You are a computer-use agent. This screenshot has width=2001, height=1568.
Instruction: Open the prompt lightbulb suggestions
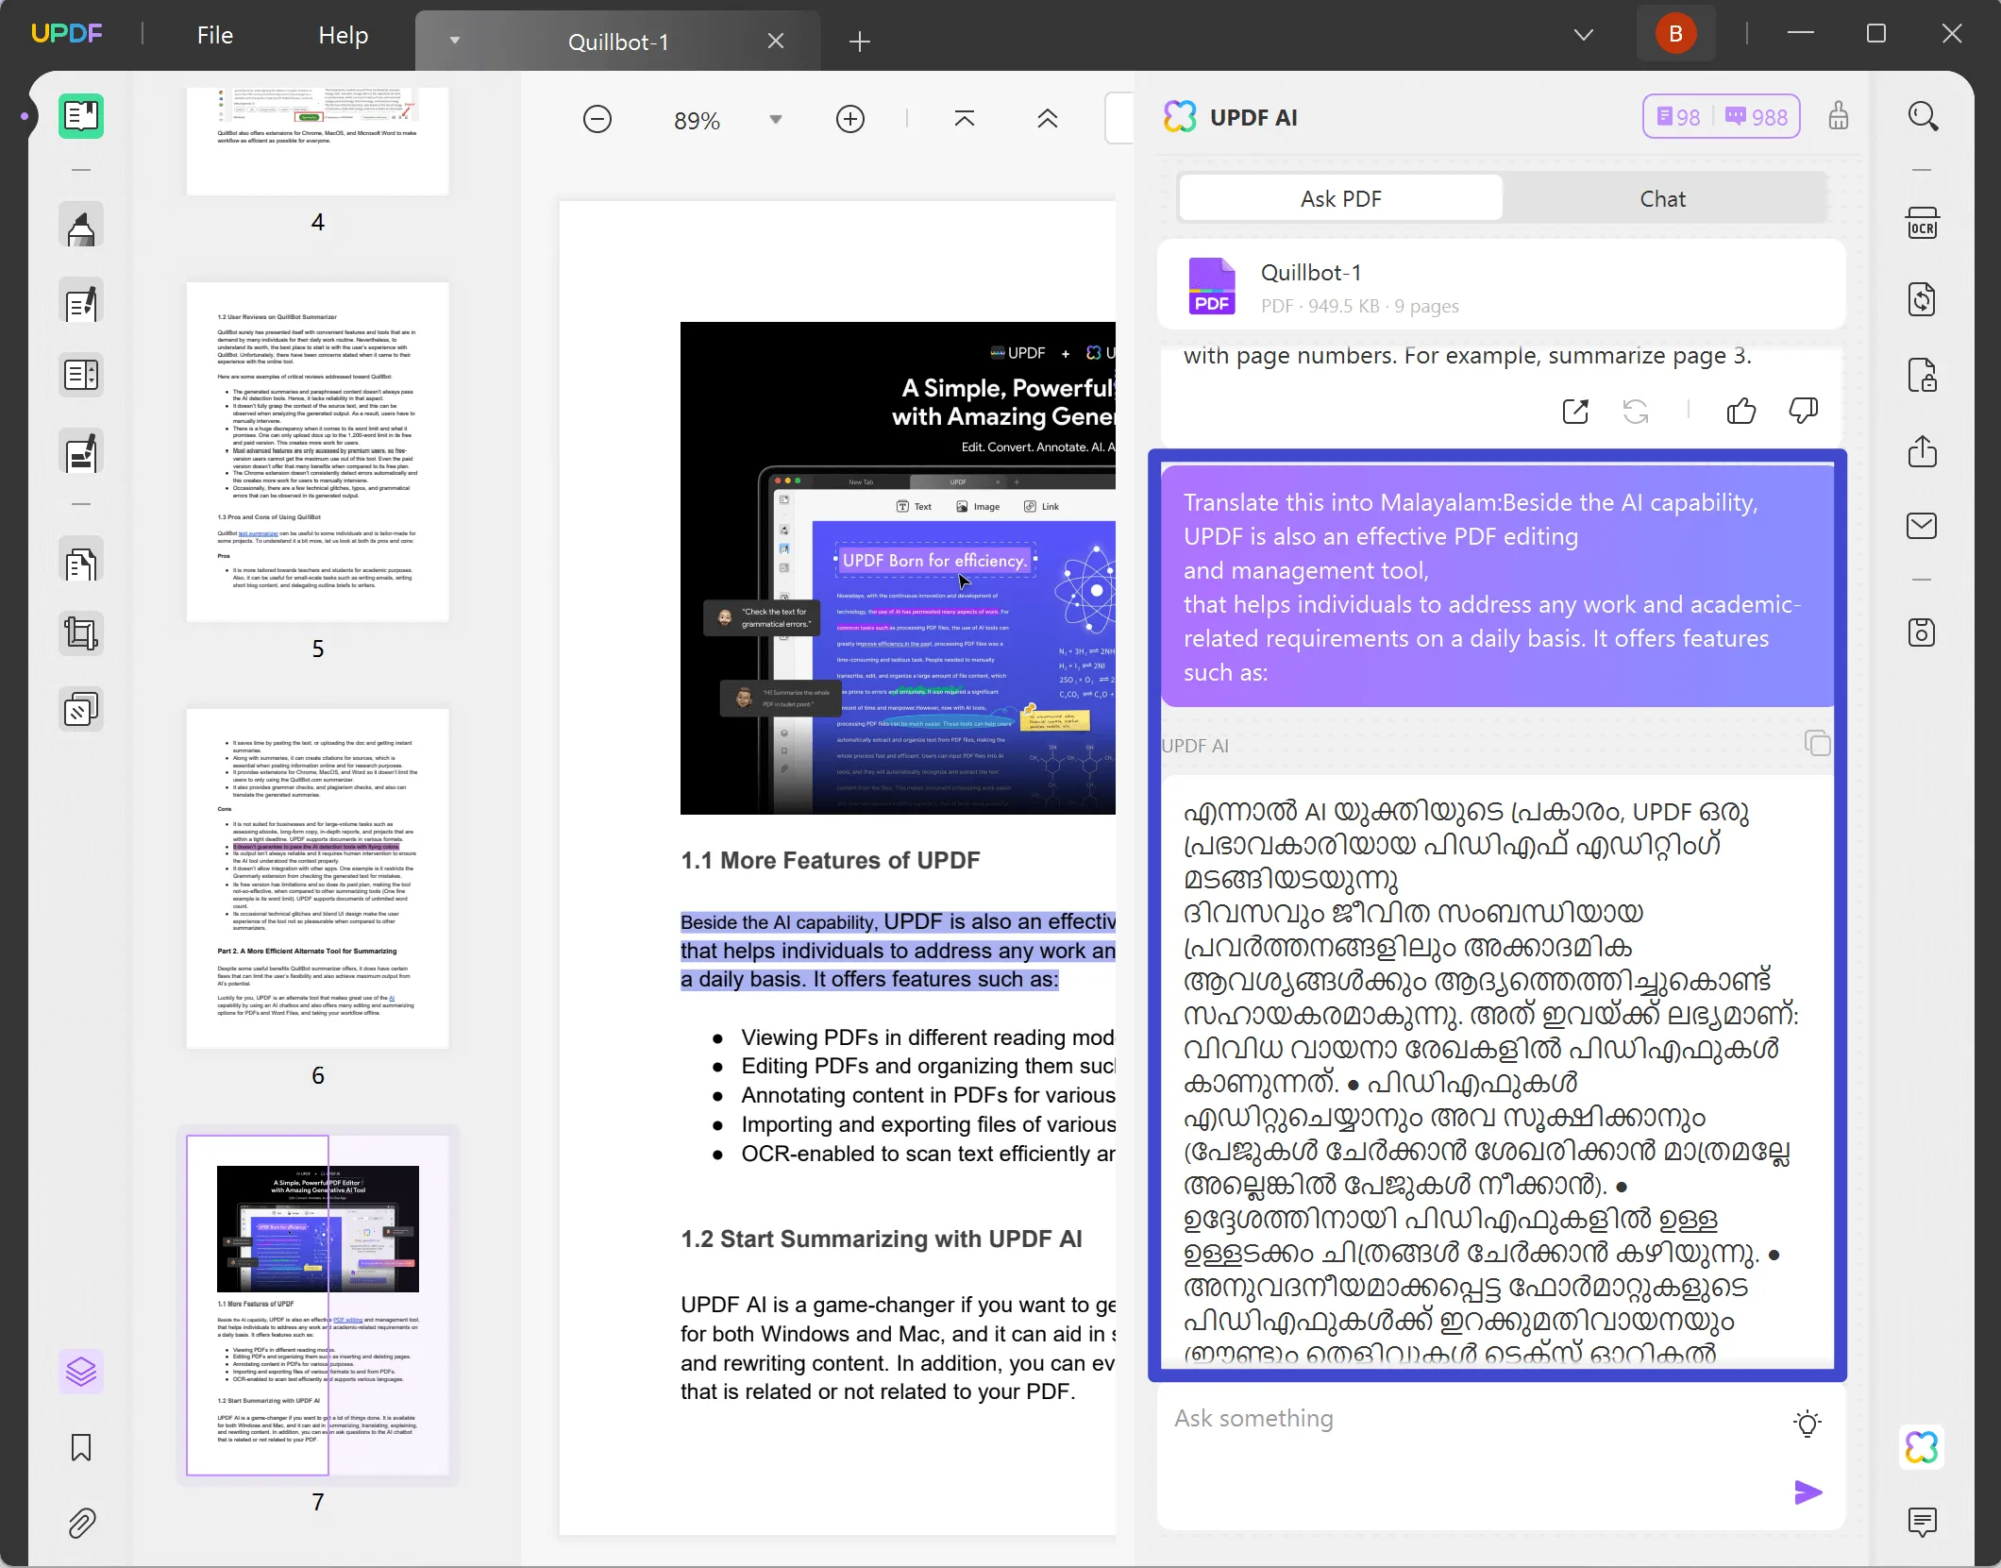[1807, 1424]
